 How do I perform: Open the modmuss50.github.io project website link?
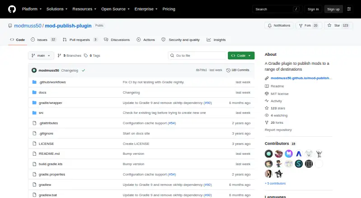[301, 78]
